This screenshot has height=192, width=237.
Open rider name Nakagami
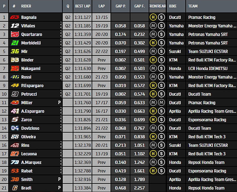coord(31,69)
